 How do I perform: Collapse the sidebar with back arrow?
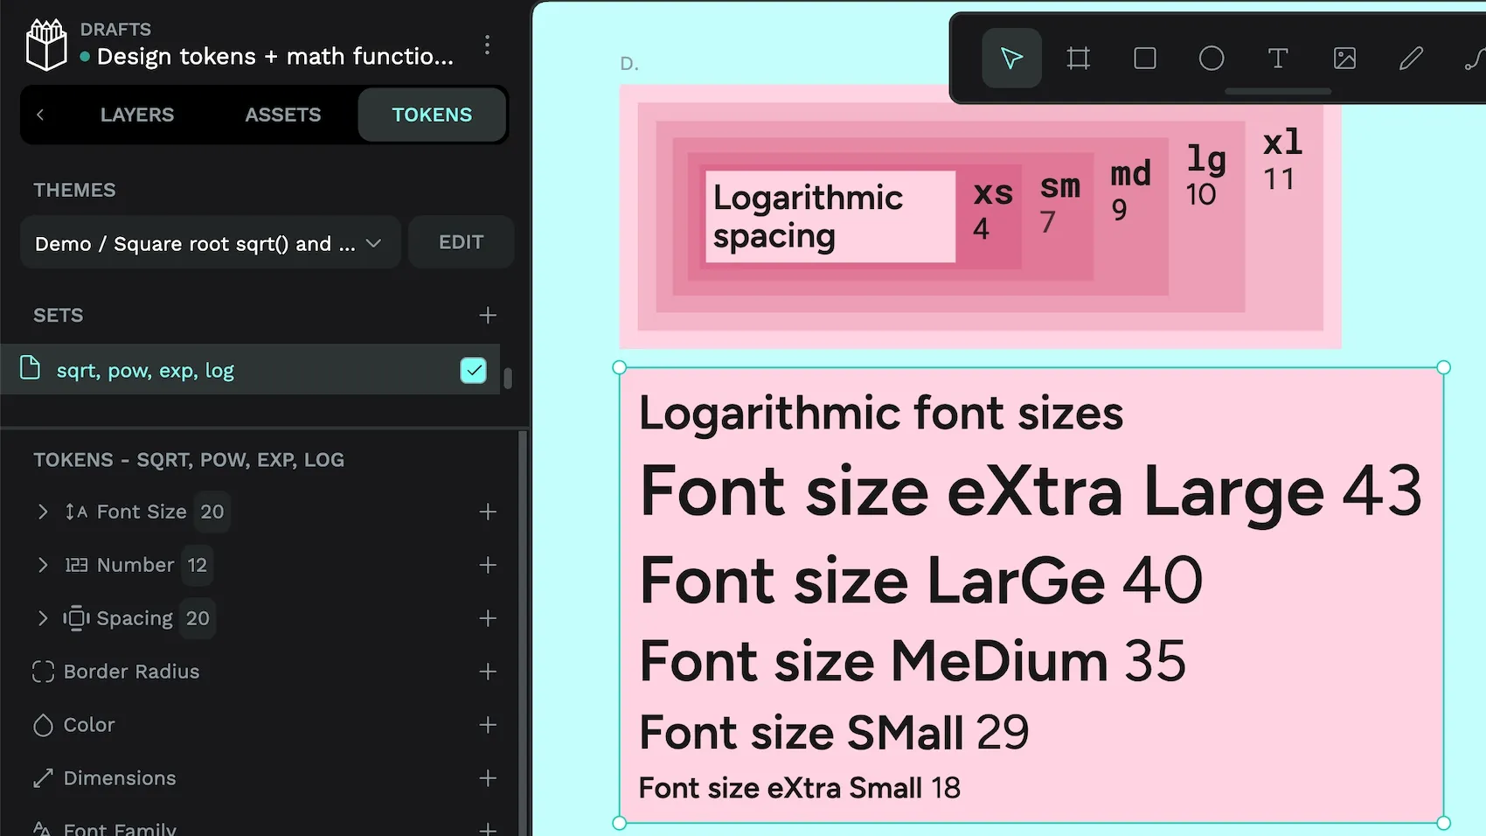[40, 115]
